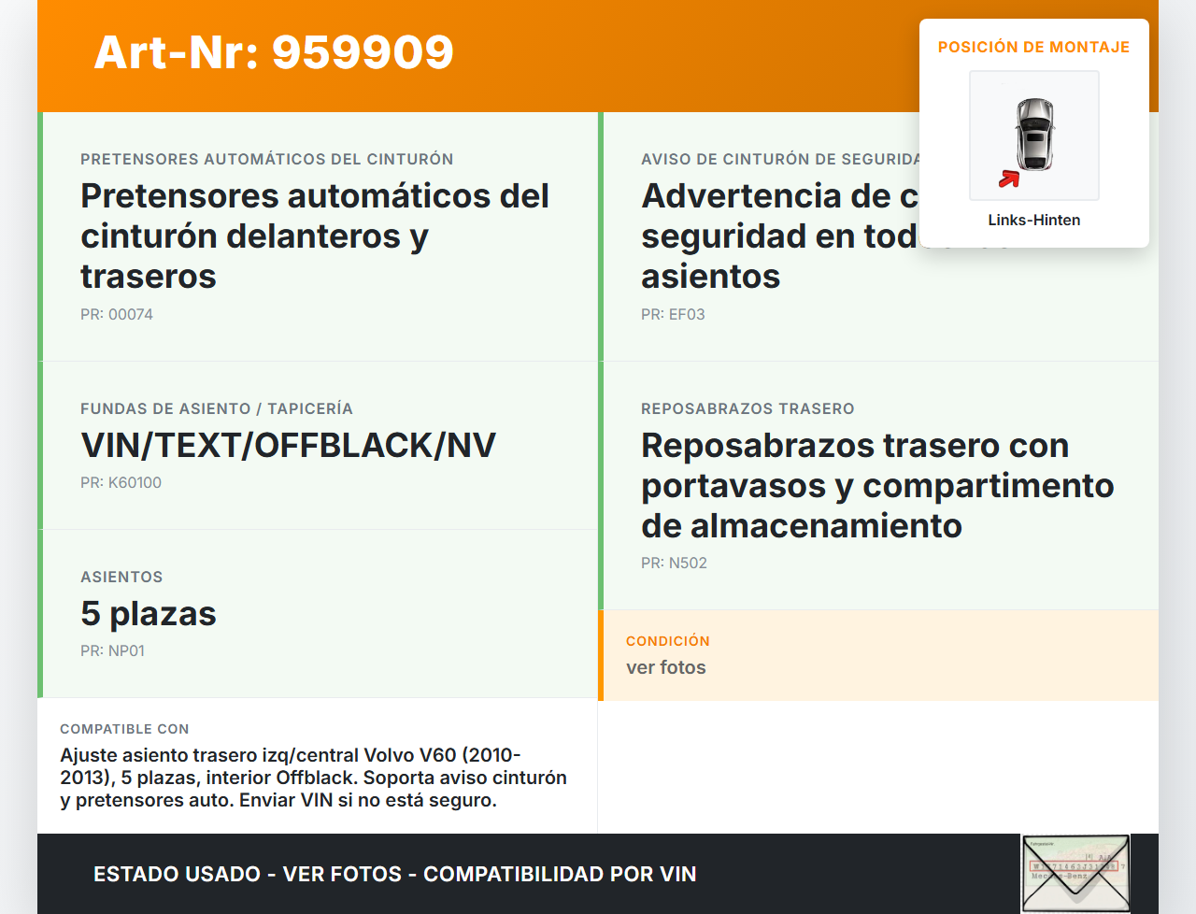
Task: Click 'ver fotos' under Condición
Action: click(665, 667)
